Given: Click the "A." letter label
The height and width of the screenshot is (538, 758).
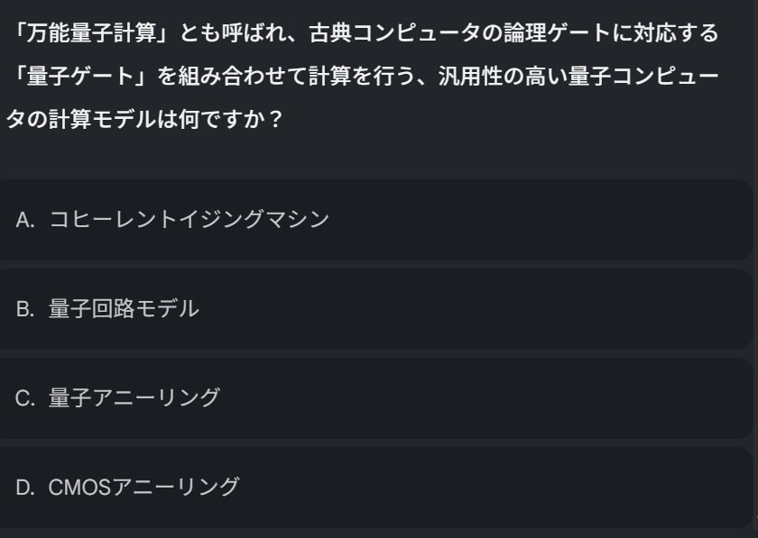Looking at the screenshot, I should coord(25,221).
